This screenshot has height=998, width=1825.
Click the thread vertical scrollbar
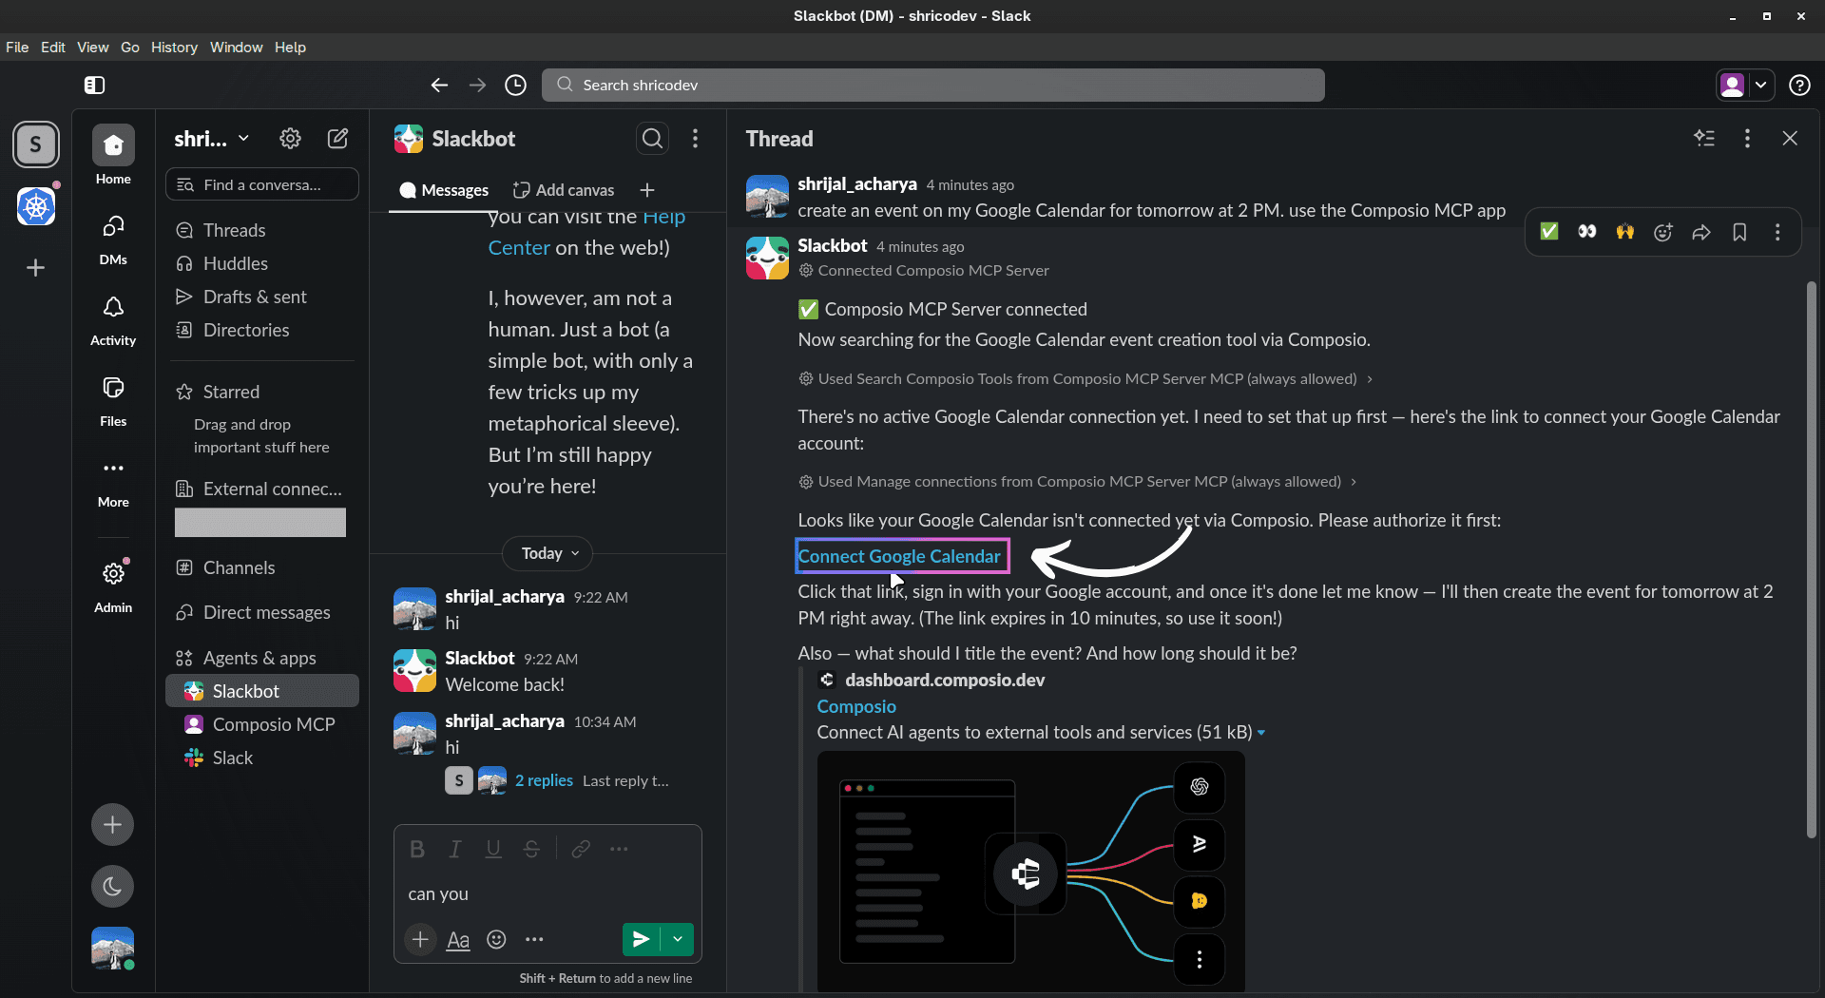pos(1812,561)
